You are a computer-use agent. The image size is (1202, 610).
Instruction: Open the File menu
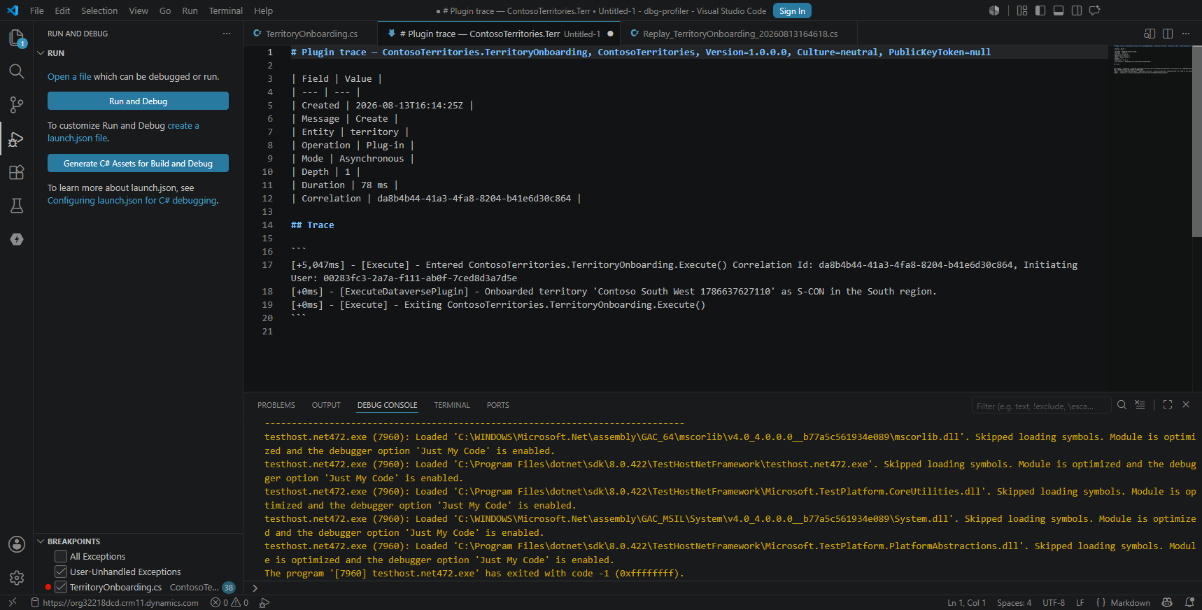coord(37,10)
